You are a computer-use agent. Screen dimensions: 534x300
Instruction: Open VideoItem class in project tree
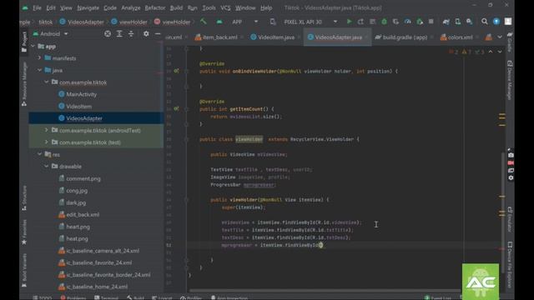point(78,107)
